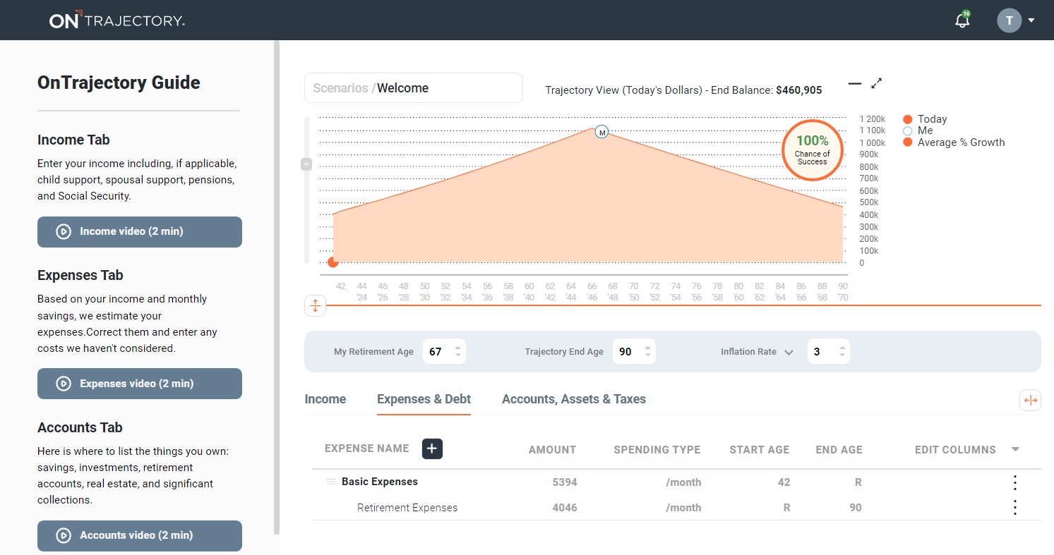Viewport: 1054px width, 555px height.
Task: Switch to the Income tab
Action: (x=325, y=399)
